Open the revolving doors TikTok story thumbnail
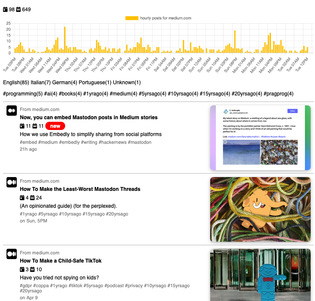Screen dimensions: 315x301 coord(260,275)
